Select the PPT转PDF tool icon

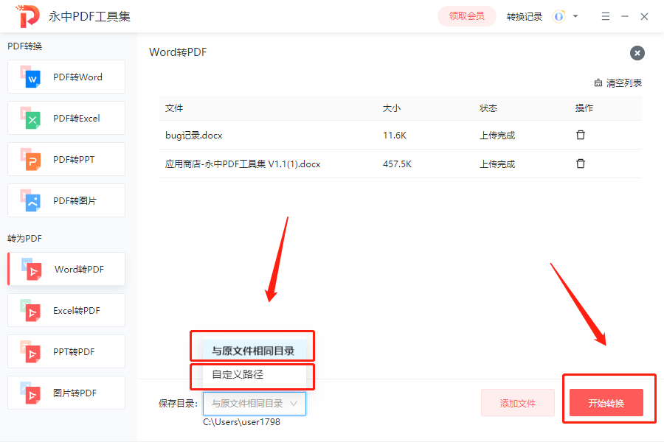32,352
